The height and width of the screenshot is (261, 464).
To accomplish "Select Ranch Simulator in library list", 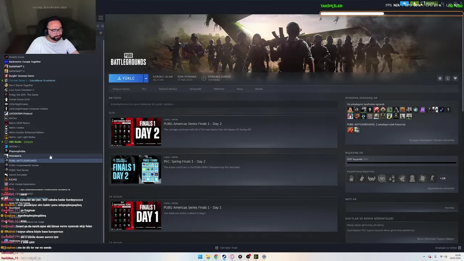I will coord(18,175).
